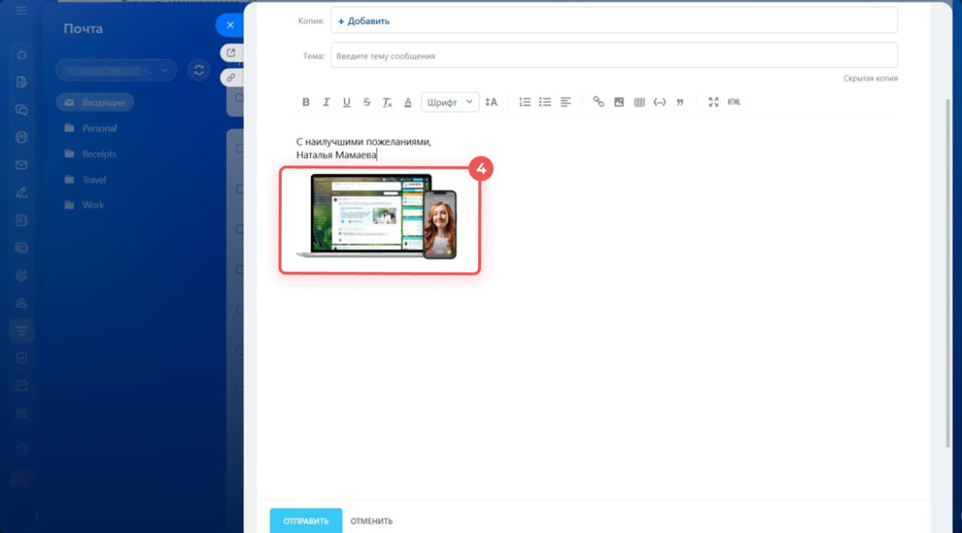
Task: Toggle bold formatting in the editor
Action: 306,102
